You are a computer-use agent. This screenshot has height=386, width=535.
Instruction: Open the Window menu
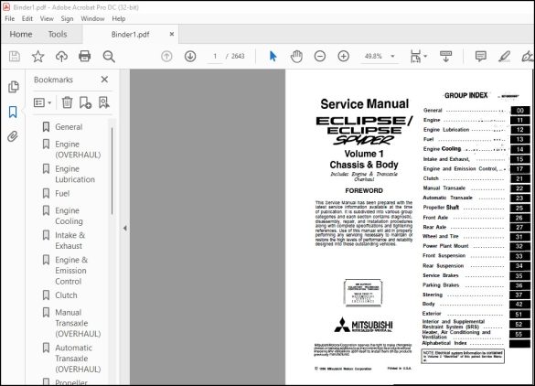pyautogui.click(x=92, y=19)
